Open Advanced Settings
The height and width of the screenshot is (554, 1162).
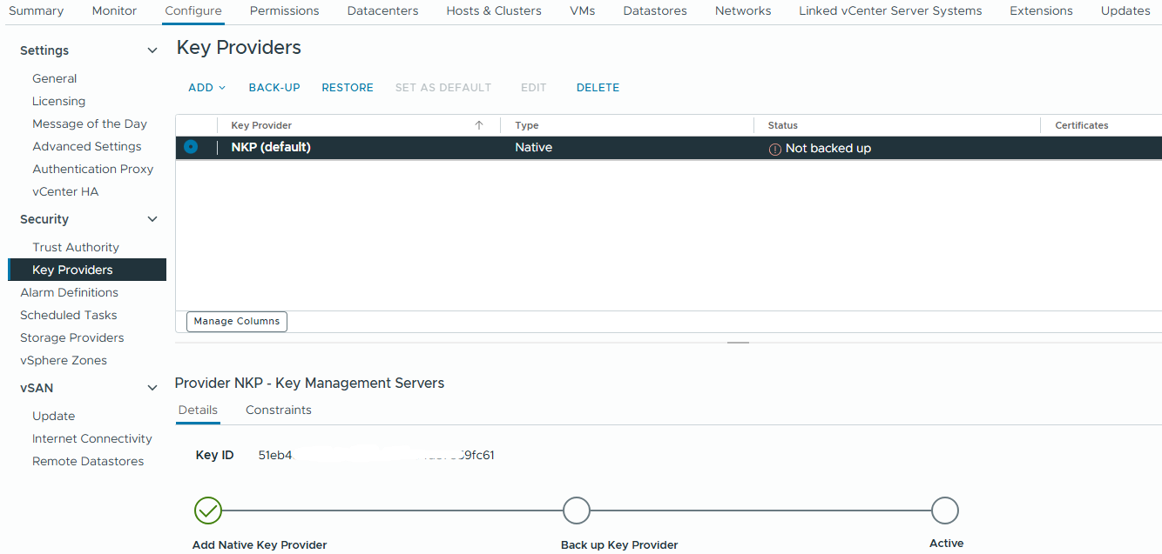point(87,146)
